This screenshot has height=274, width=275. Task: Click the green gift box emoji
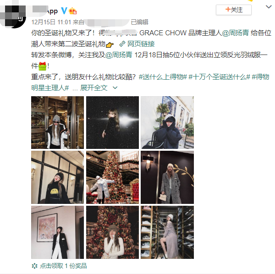42,66
